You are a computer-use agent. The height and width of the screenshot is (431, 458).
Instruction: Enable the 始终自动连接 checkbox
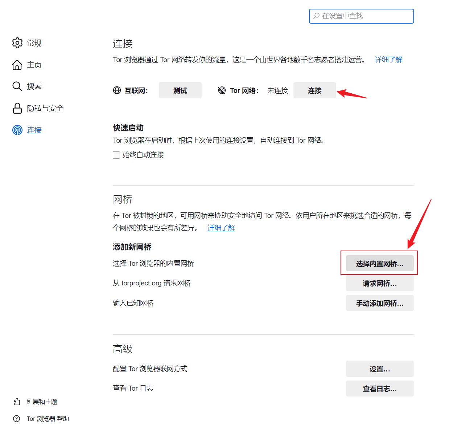click(x=116, y=155)
